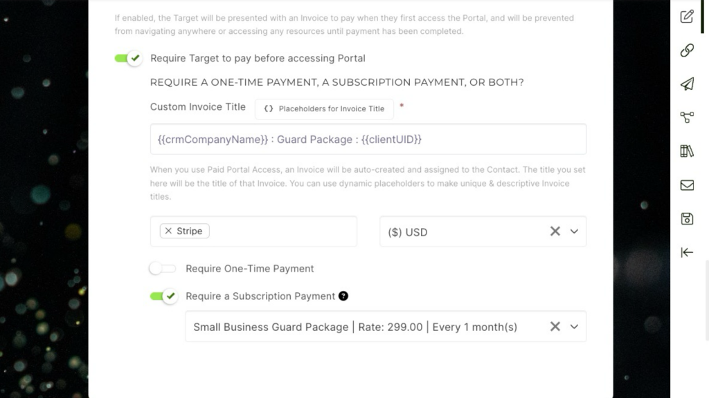
Task: Click the envelope mail icon
Action: [687, 185]
